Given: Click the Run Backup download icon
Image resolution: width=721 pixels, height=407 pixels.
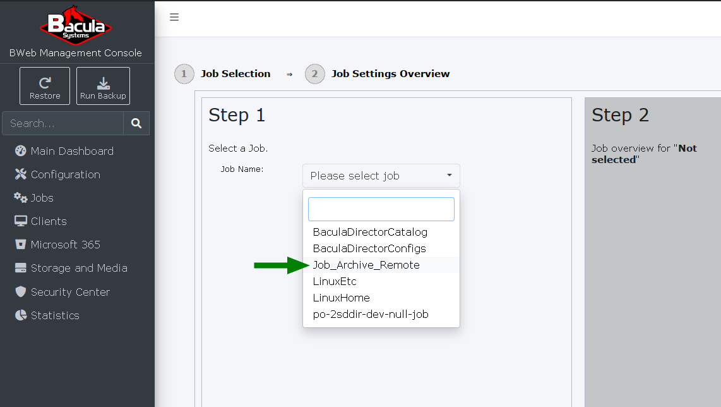Looking at the screenshot, I should (x=104, y=83).
